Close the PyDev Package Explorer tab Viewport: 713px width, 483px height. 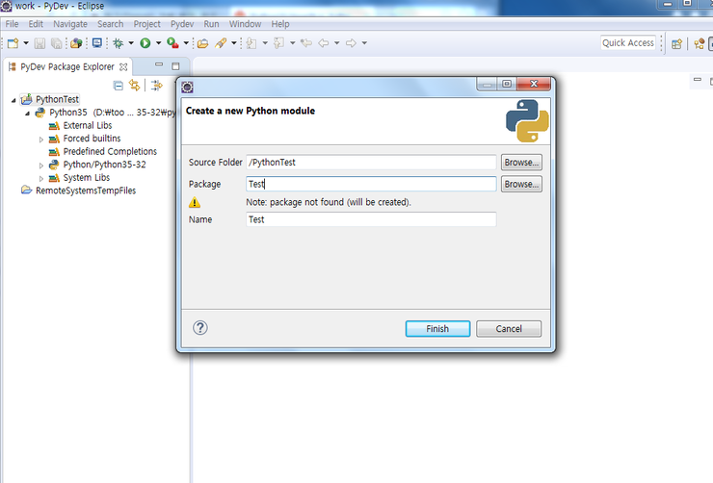click(123, 67)
